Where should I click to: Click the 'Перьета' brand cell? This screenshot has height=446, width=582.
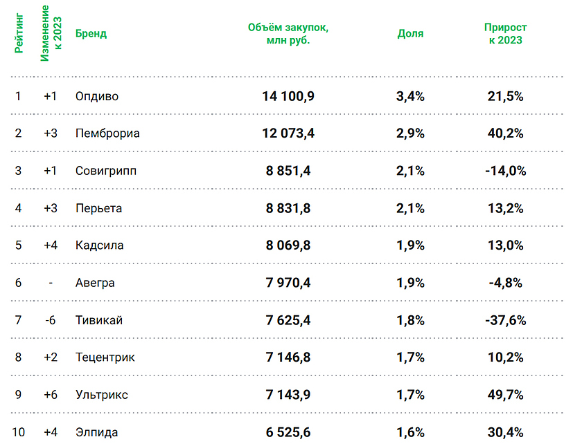click(98, 208)
